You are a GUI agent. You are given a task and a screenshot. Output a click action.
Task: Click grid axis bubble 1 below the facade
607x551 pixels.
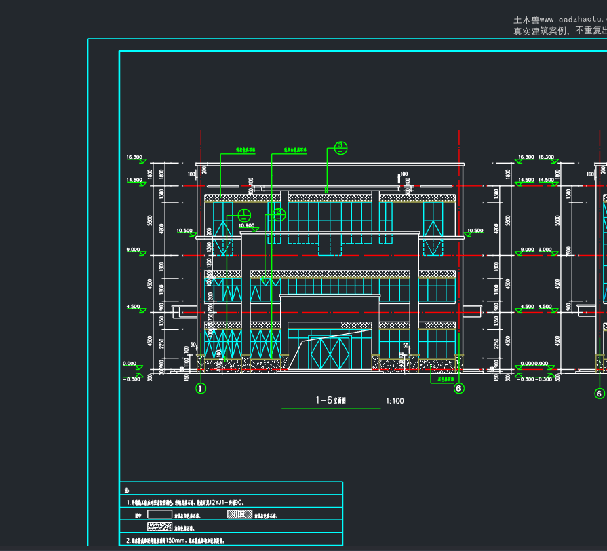pyautogui.click(x=201, y=388)
